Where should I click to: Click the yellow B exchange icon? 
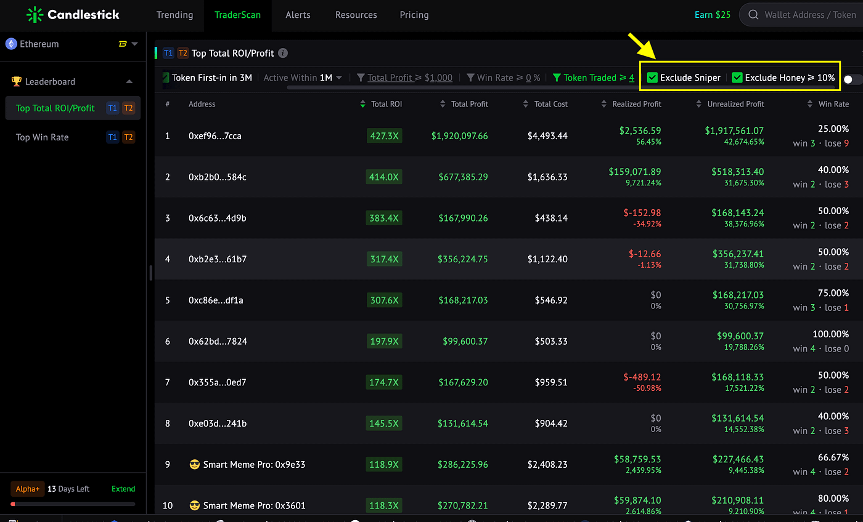tap(123, 44)
